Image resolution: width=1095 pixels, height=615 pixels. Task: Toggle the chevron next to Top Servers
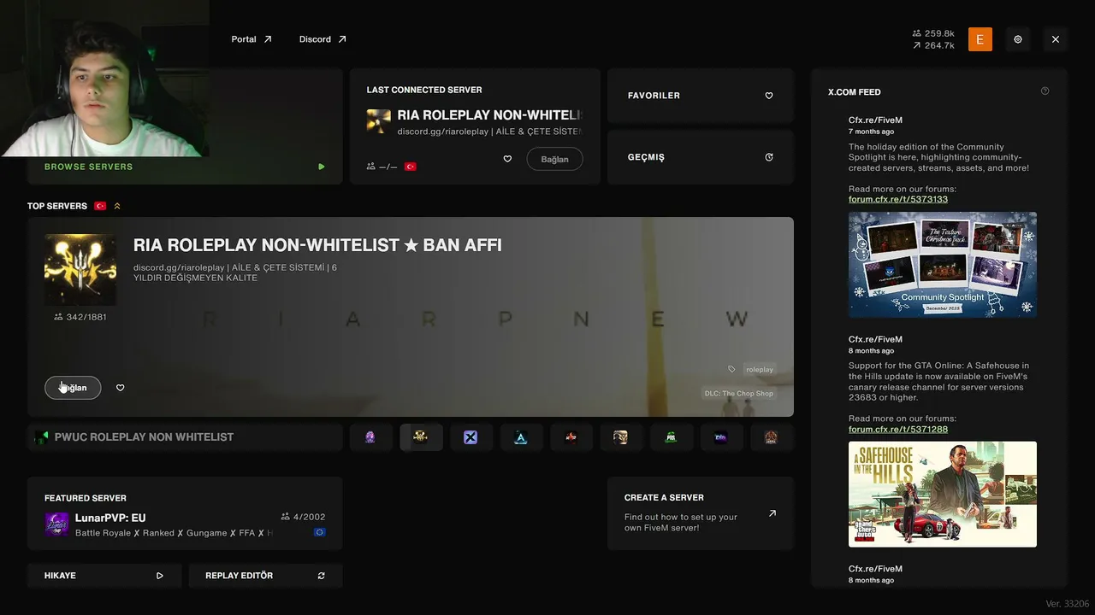pyautogui.click(x=117, y=206)
